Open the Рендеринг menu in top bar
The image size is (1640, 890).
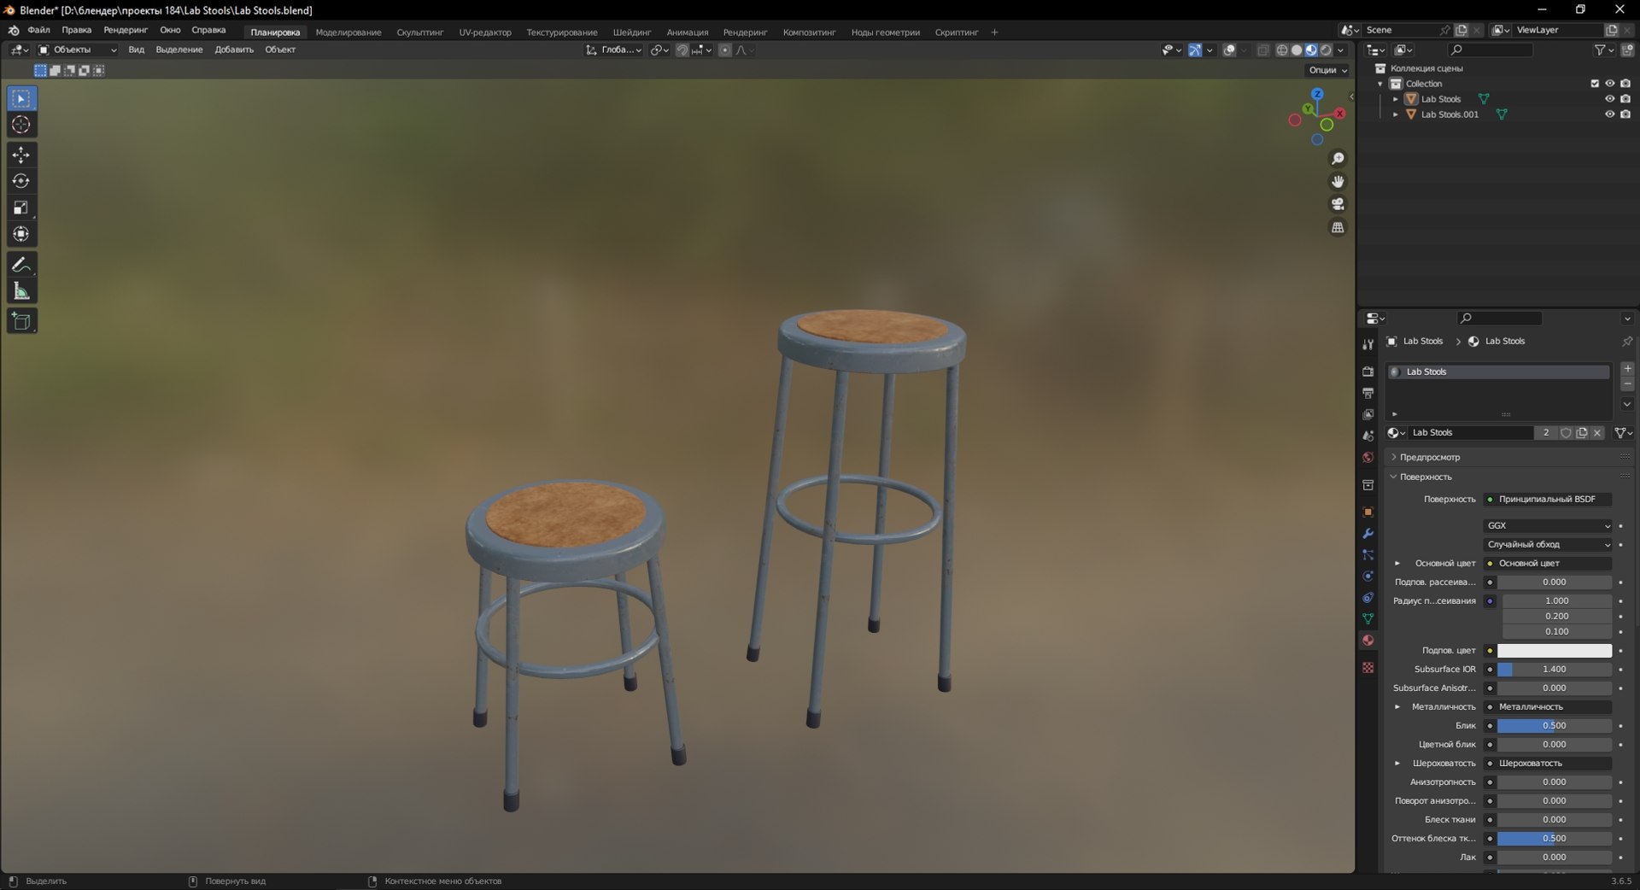point(126,30)
